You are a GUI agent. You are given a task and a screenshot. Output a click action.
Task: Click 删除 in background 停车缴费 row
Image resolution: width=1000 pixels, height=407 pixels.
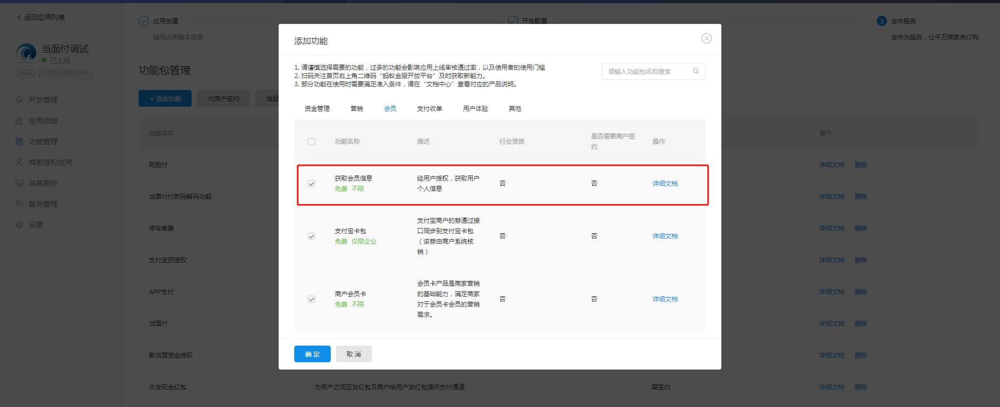pos(861,228)
